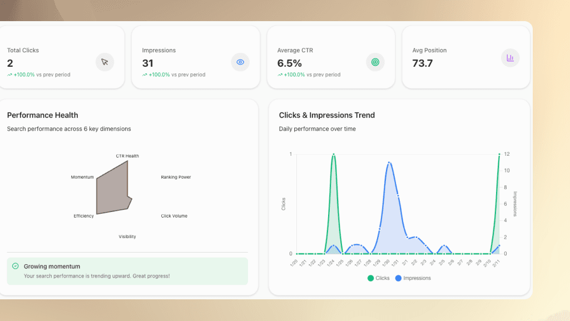Click the bar chart icon on Avg Position card
Screen dimensions: 570x321
pos(510,58)
